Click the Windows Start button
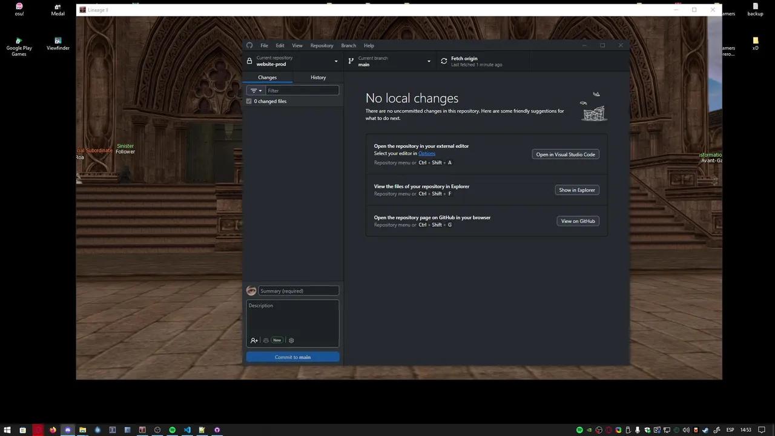Viewport: 775px width, 436px height. point(7,430)
